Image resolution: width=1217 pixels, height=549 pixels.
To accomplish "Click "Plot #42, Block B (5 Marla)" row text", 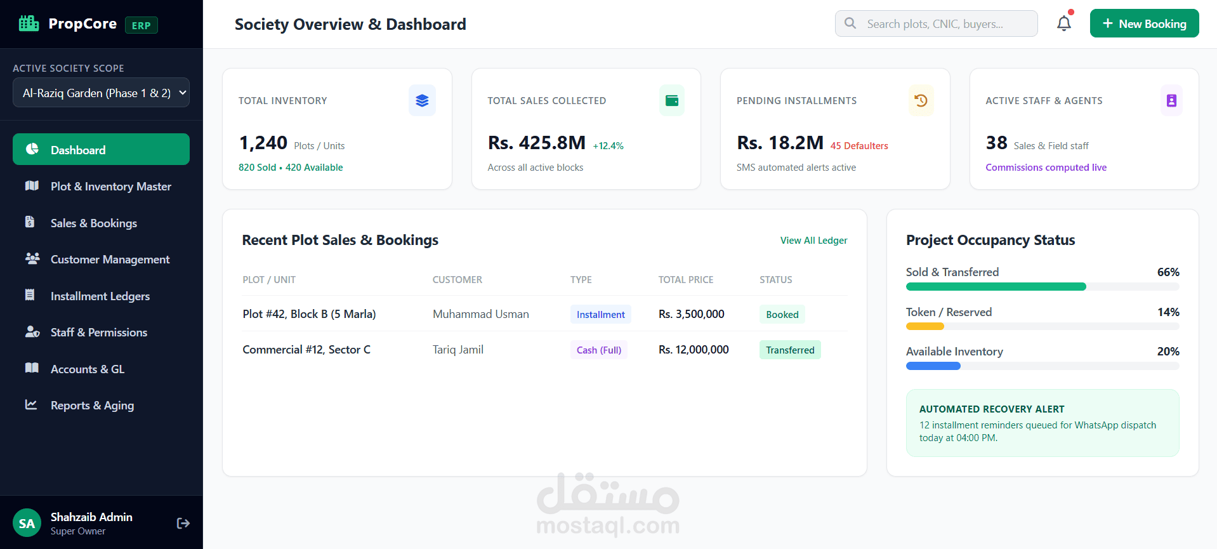I will (309, 314).
